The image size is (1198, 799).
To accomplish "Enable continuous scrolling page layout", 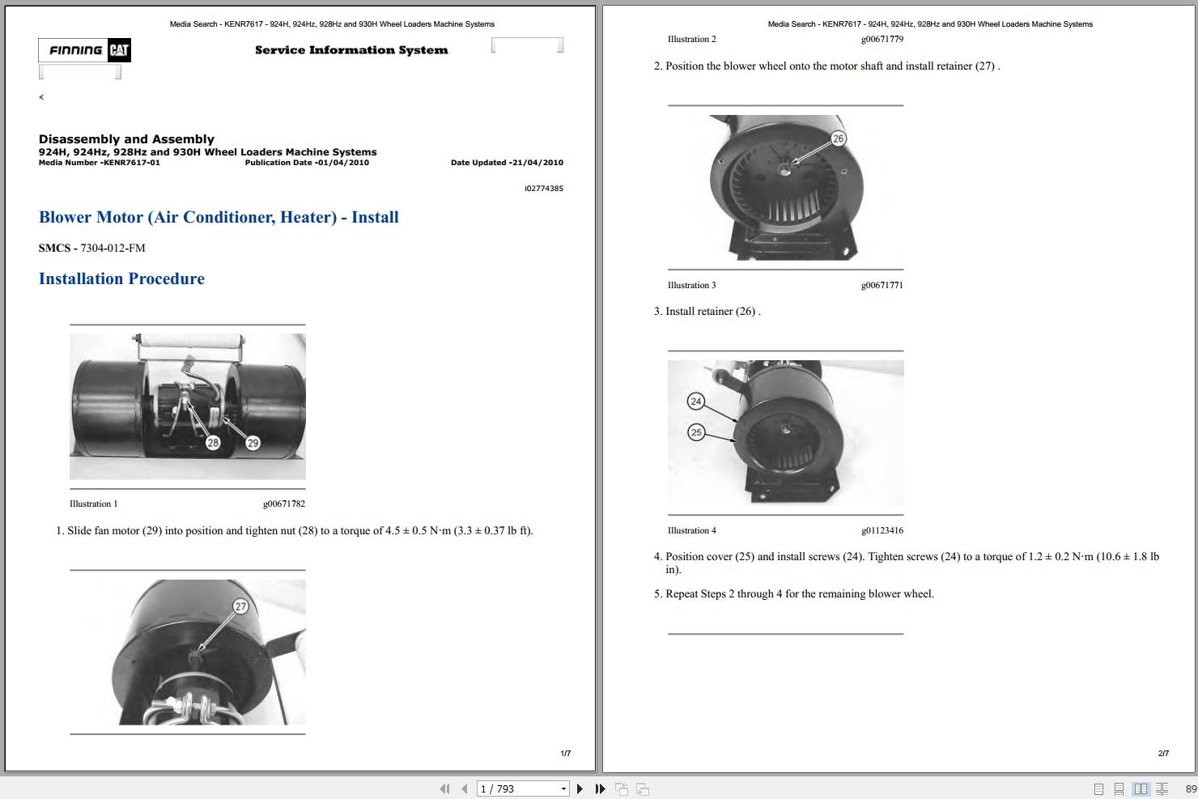I will click(1119, 788).
